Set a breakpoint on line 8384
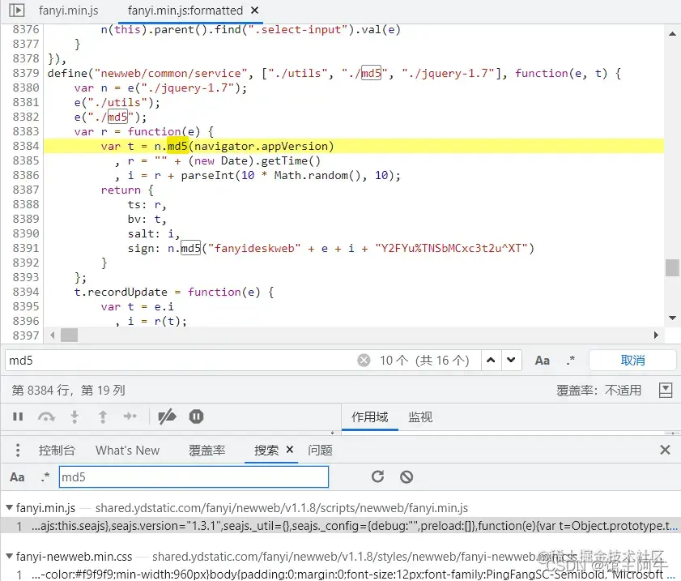 [26, 146]
